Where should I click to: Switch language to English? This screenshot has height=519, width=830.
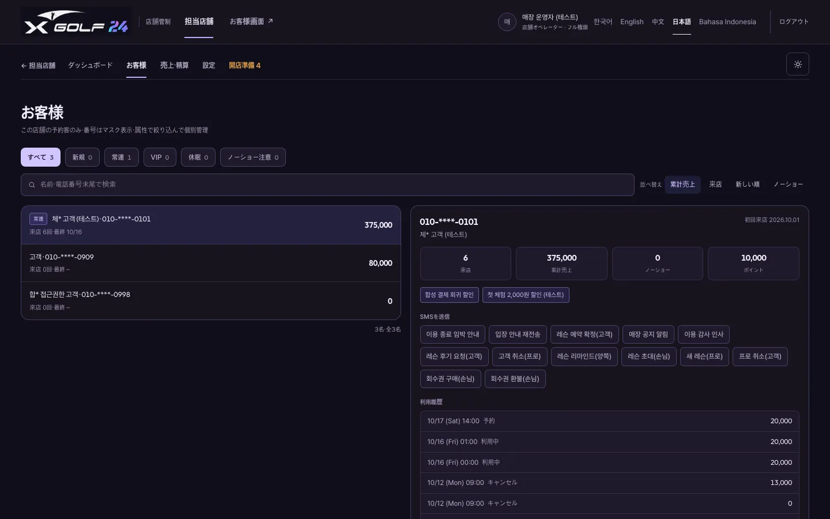point(632,22)
